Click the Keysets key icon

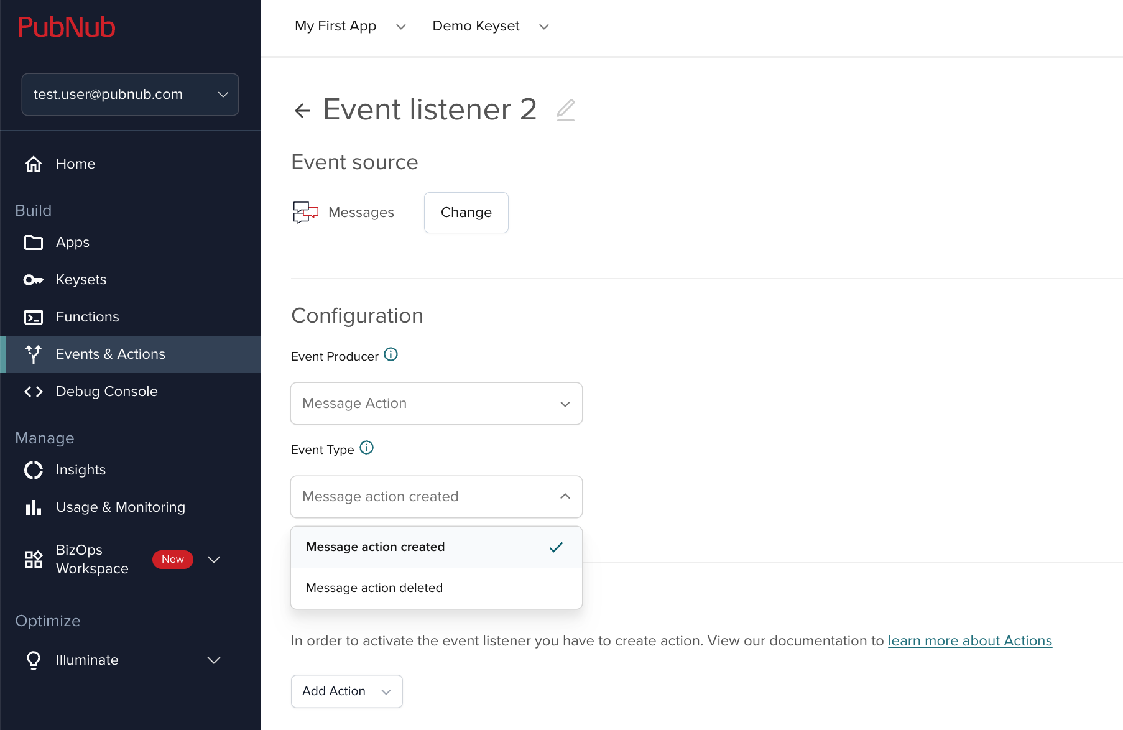[33, 279]
